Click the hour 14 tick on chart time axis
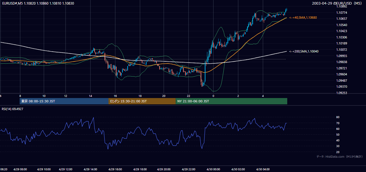 tap(90, 96)
